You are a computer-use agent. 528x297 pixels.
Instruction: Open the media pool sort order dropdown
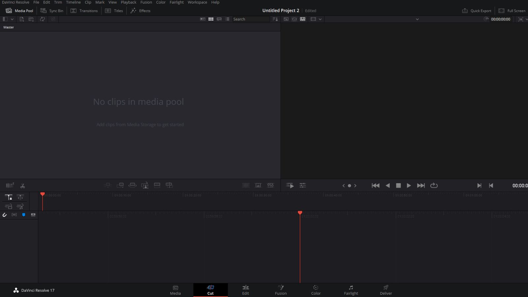(275, 19)
